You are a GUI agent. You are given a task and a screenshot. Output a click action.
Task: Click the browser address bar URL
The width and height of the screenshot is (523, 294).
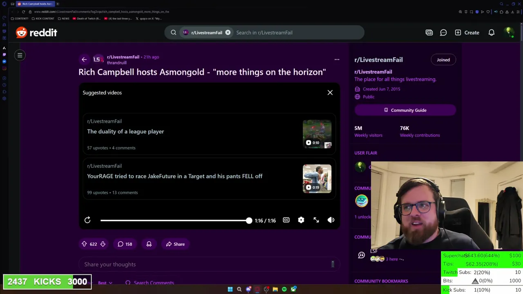click(x=102, y=11)
